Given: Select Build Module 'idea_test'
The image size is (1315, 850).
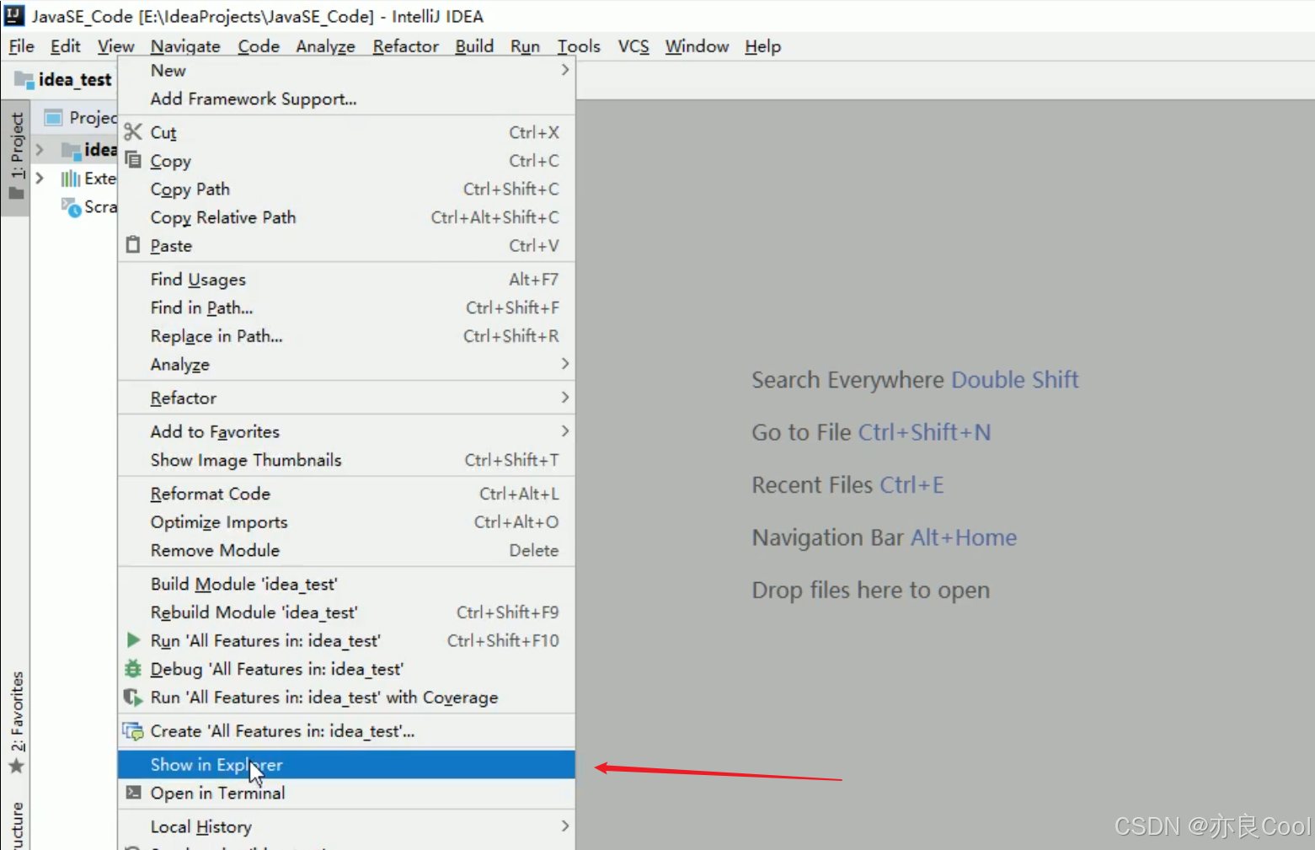Looking at the screenshot, I should [346, 584].
